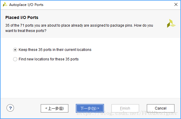Select the Find new locations radio button

coord(15,59)
